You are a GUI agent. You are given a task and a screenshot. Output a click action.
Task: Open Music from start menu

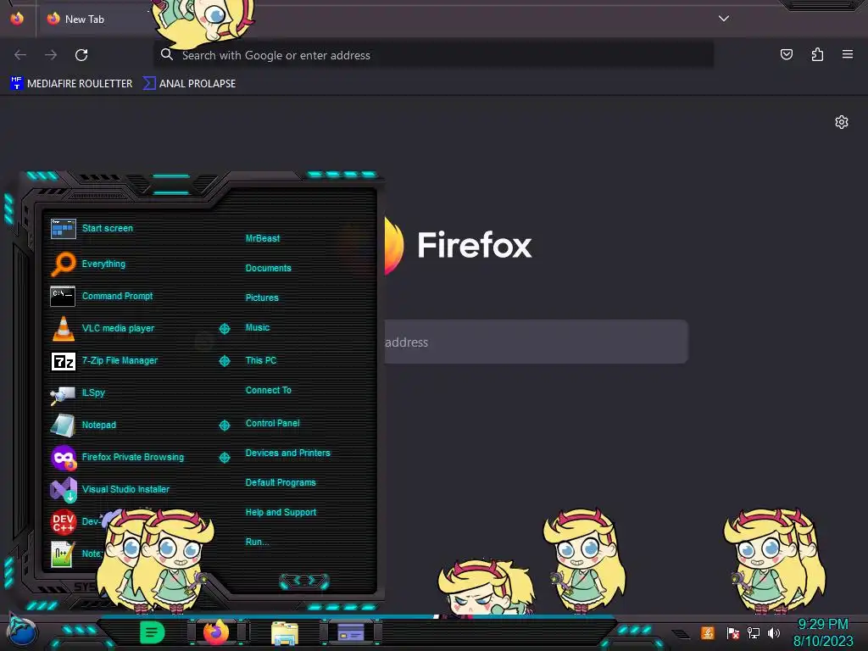click(x=258, y=328)
